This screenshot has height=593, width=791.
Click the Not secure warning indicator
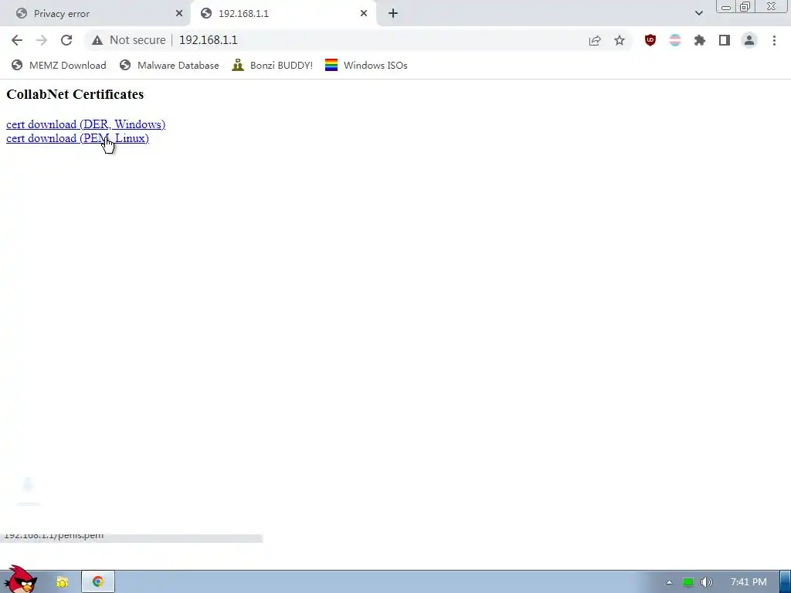(129, 40)
